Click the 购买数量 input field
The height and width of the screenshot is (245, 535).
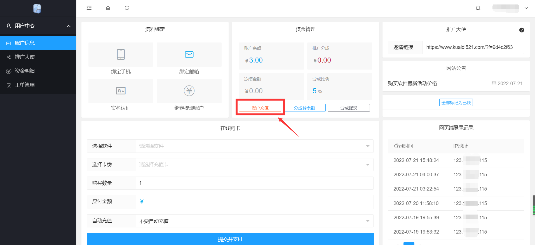pyautogui.click(x=254, y=183)
